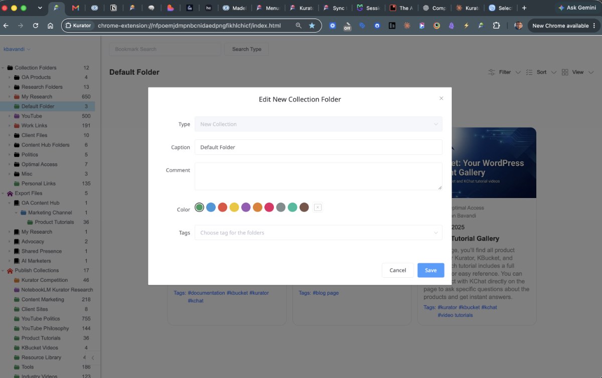Bookmark this page with the star icon

click(312, 26)
